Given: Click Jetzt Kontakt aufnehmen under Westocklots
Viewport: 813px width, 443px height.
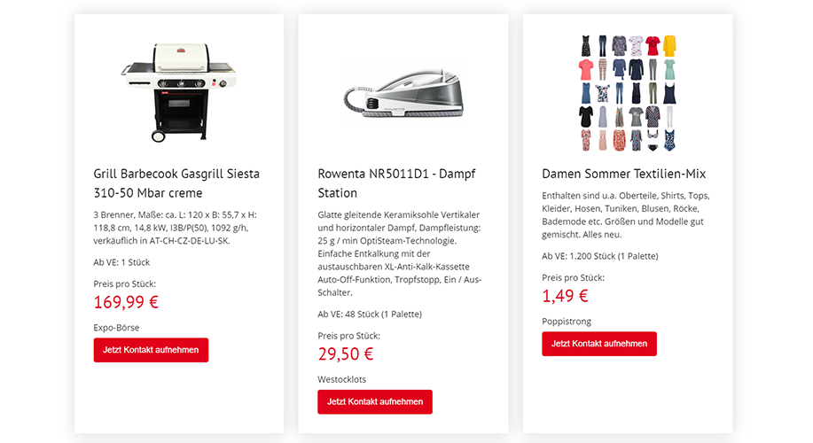Looking at the screenshot, I should 375,401.
